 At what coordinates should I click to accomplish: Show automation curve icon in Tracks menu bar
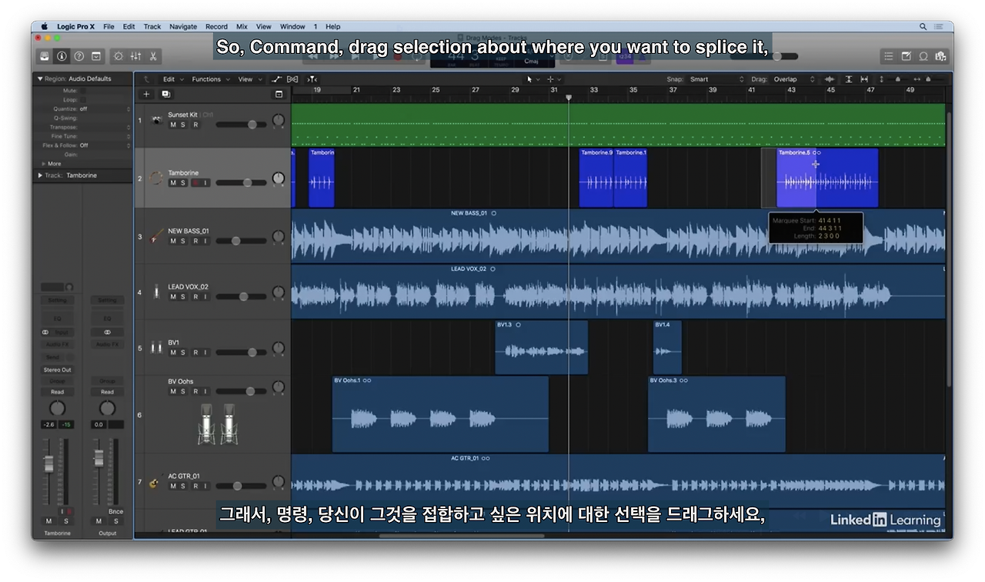pyautogui.click(x=277, y=79)
